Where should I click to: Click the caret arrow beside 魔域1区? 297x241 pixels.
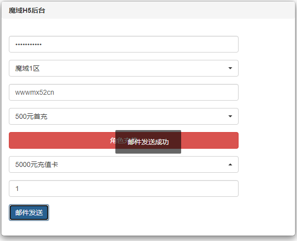point(230,68)
